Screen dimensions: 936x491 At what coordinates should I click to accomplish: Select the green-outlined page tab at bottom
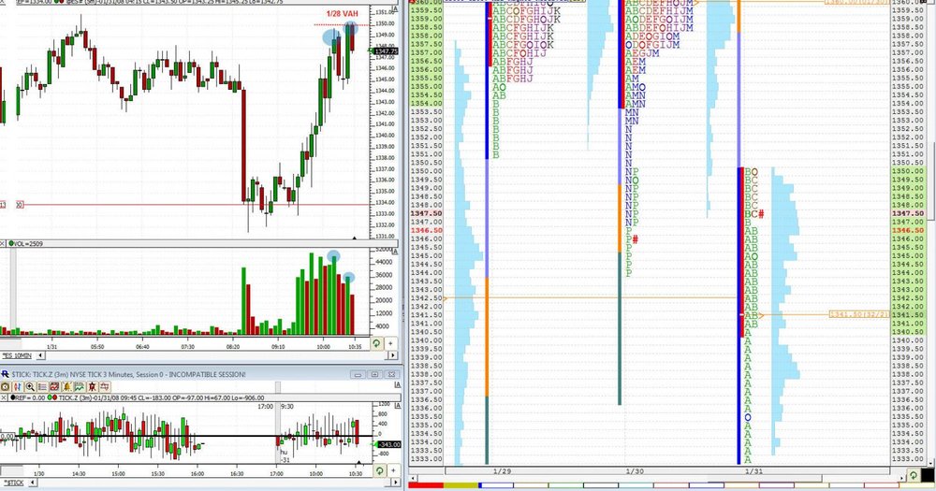[566, 485]
